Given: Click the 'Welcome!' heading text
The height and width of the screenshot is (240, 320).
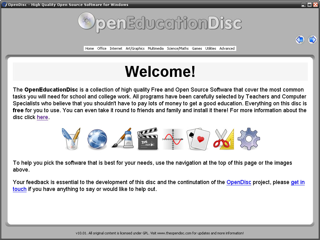Looking at the screenshot, I should [160, 72].
